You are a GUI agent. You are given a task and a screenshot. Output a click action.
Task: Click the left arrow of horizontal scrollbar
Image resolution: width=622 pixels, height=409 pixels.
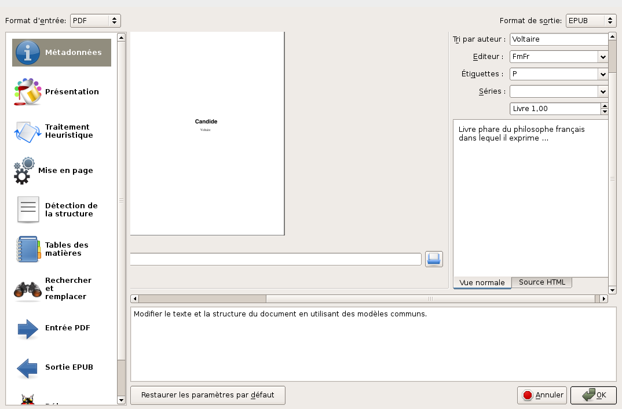135,299
